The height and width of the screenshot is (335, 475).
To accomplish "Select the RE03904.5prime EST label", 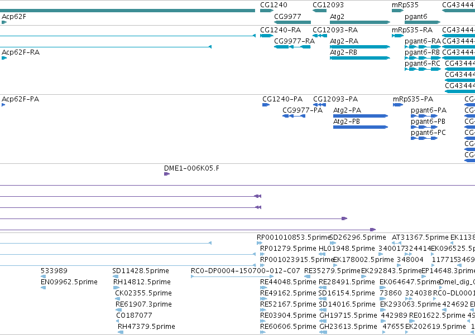I will coord(288,315).
